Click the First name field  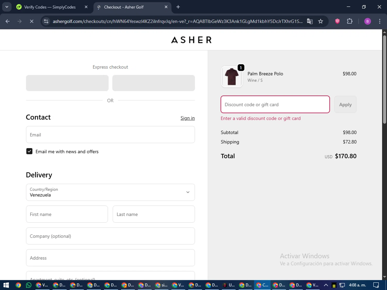tap(67, 214)
